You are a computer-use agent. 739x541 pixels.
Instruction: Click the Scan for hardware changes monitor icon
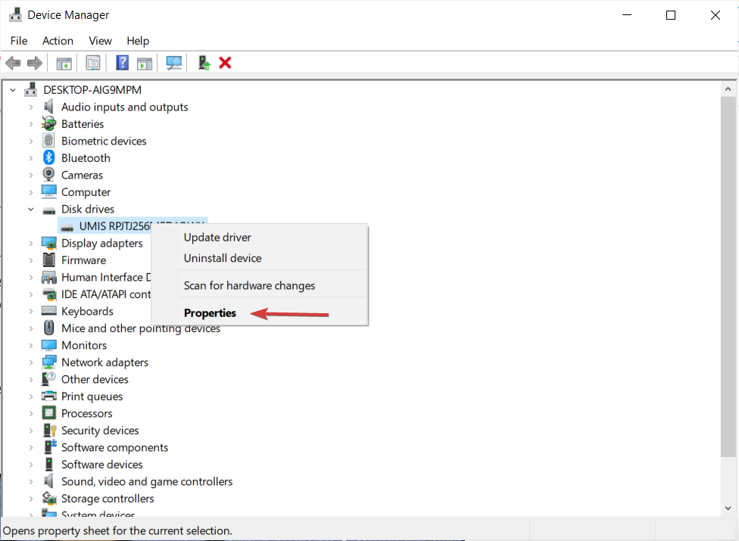174,63
